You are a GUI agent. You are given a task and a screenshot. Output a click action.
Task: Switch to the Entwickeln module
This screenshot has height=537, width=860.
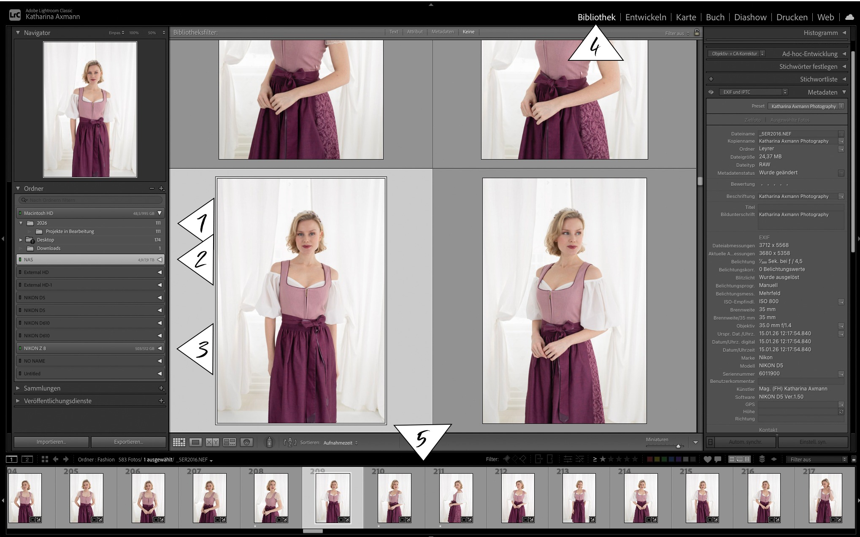pyautogui.click(x=645, y=17)
